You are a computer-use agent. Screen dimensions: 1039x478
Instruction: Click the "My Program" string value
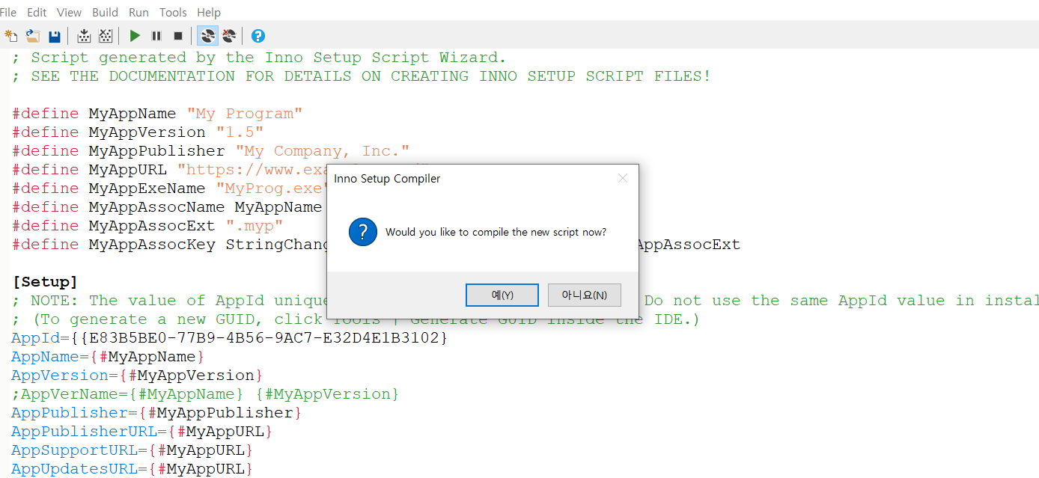pyautogui.click(x=245, y=114)
